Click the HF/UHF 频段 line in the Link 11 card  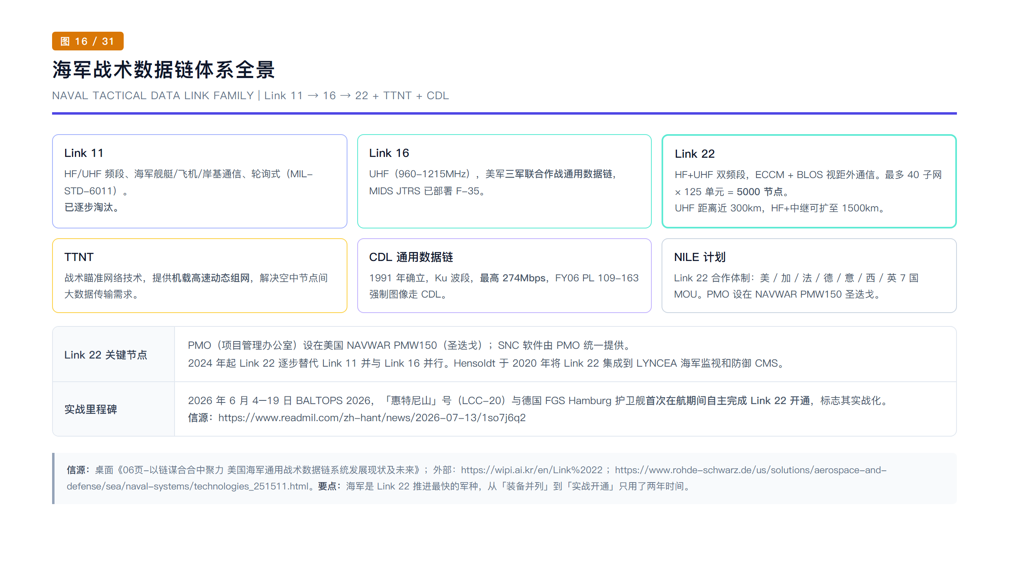tap(188, 174)
